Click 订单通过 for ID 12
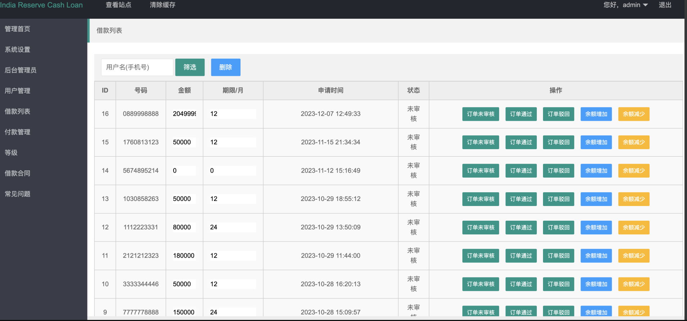 (521, 228)
